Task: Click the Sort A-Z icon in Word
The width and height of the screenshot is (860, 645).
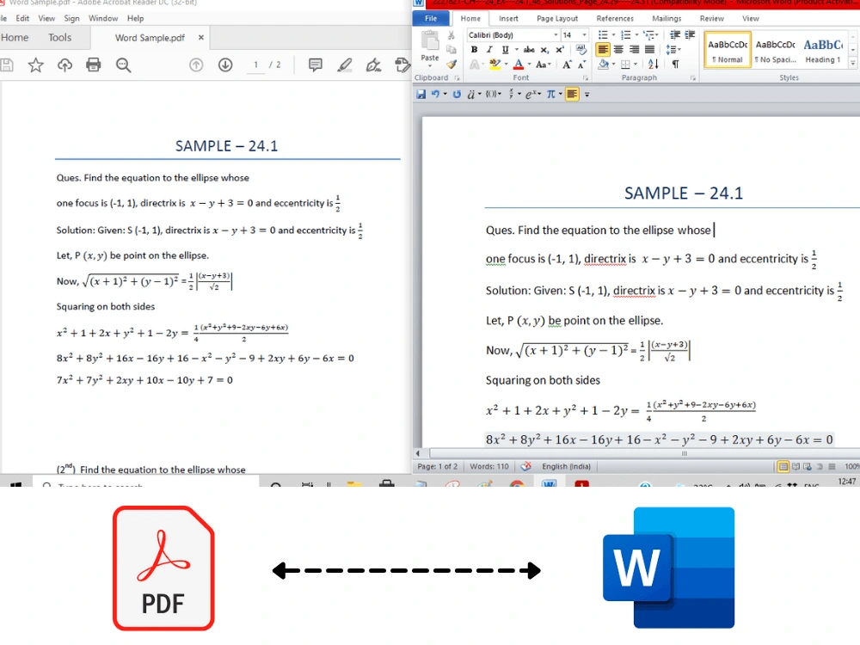Action: (x=654, y=64)
